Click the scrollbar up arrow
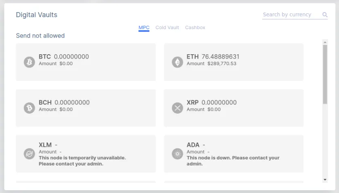Viewport: 339px width, 193px height. pos(325,42)
